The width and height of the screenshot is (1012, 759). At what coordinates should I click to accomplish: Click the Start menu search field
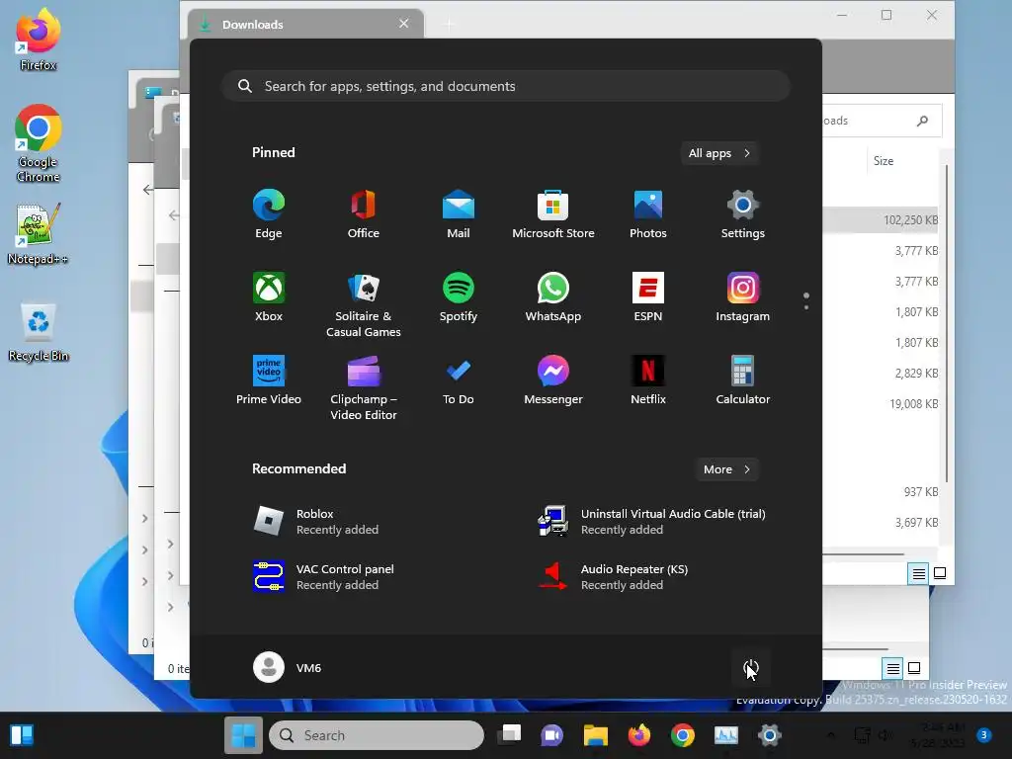click(x=506, y=86)
